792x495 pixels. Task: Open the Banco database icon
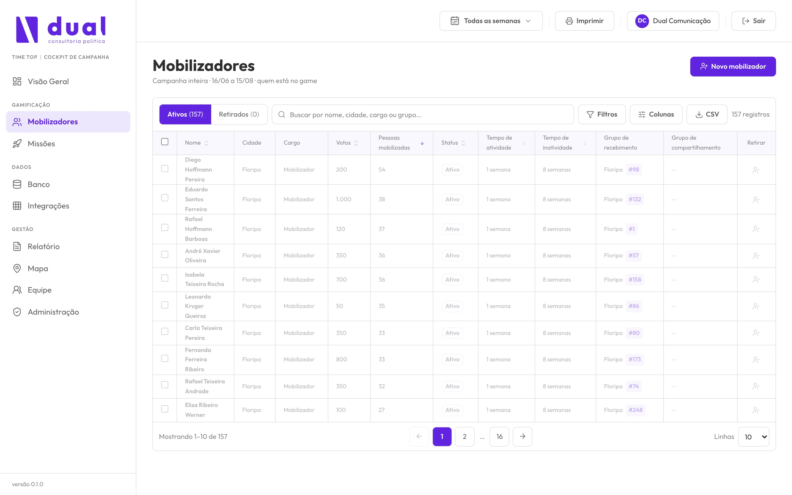pyautogui.click(x=17, y=184)
